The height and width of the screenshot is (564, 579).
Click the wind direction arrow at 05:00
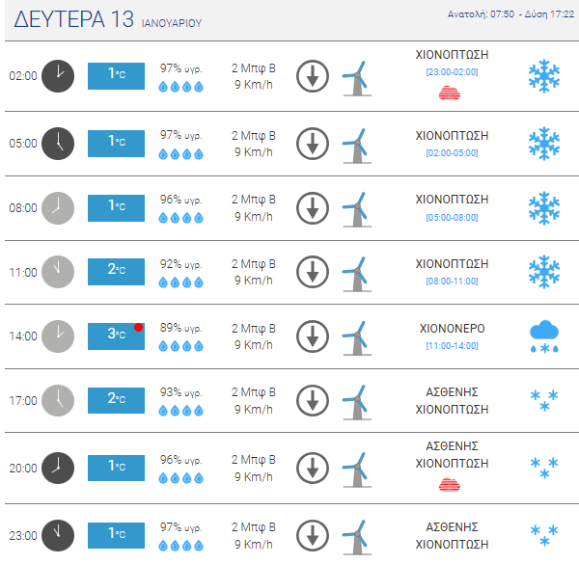pyautogui.click(x=313, y=144)
